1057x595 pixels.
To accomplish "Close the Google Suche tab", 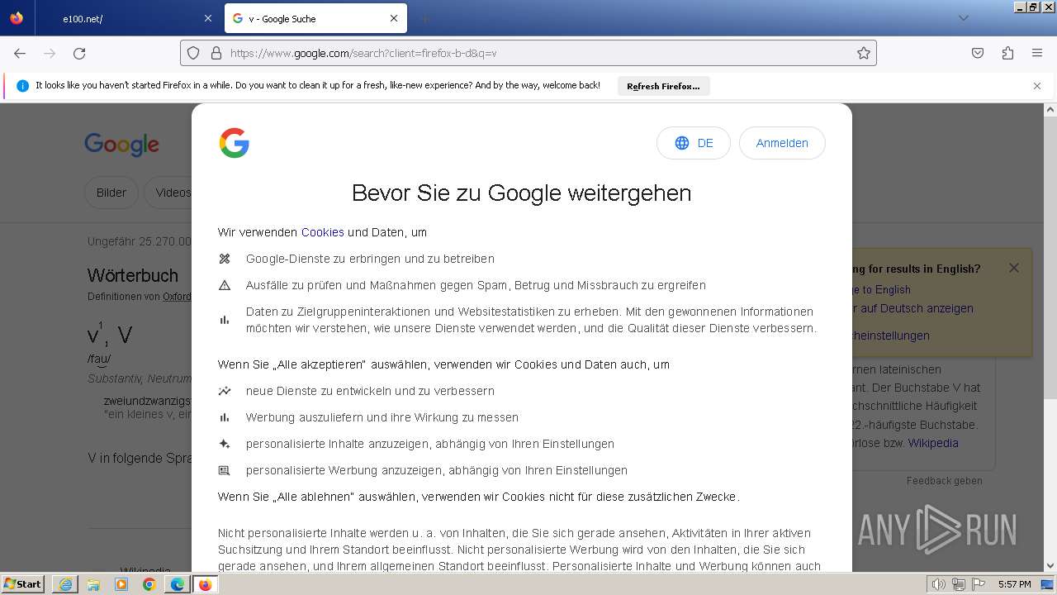I will (x=394, y=18).
